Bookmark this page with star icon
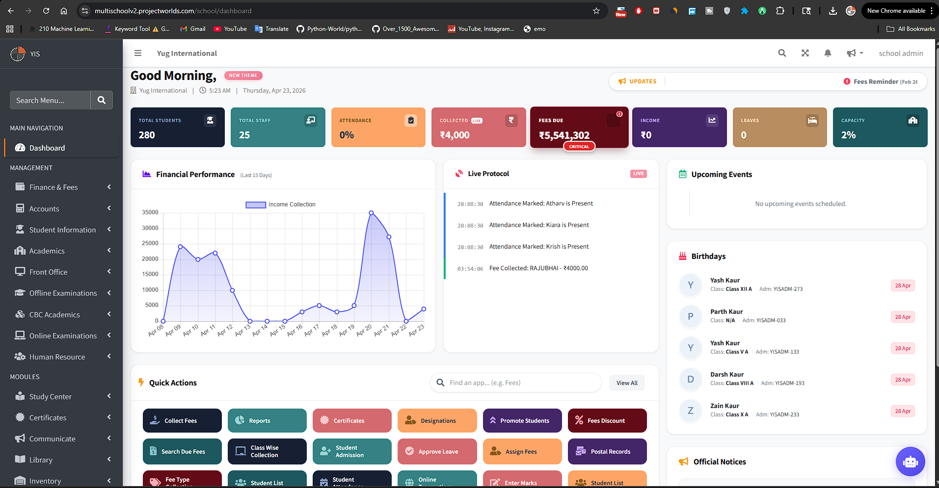 (x=596, y=11)
